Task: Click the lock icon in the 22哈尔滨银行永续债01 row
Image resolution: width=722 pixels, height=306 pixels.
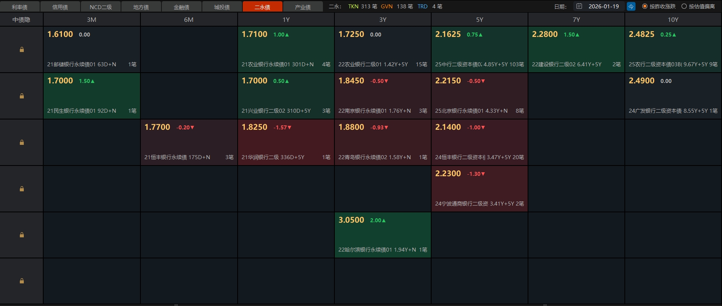Action: pyautogui.click(x=22, y=235)
